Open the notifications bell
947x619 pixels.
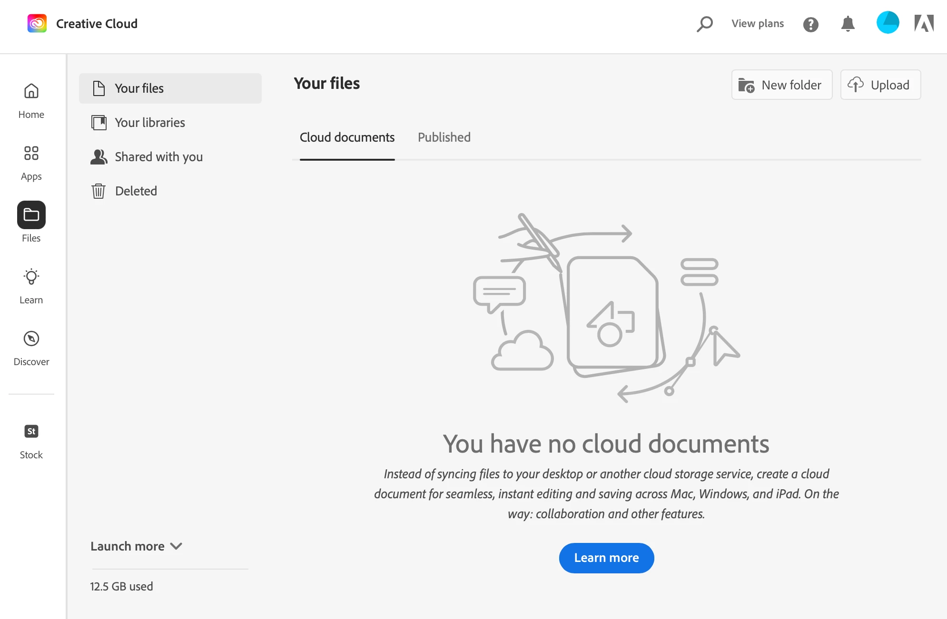[x=848, y=24]
